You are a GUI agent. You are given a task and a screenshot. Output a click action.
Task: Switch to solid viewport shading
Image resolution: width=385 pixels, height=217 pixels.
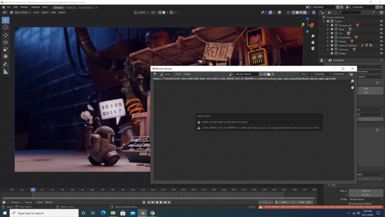click(297, 12)
